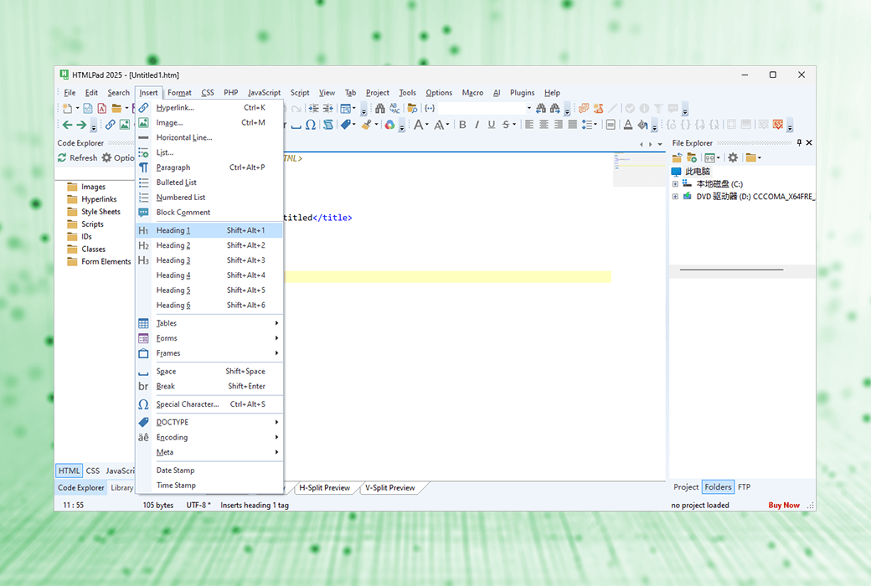This screenshot has height=586, width=871.
Task: Pin the File Explorer panel
Action: tap(799, 143)
